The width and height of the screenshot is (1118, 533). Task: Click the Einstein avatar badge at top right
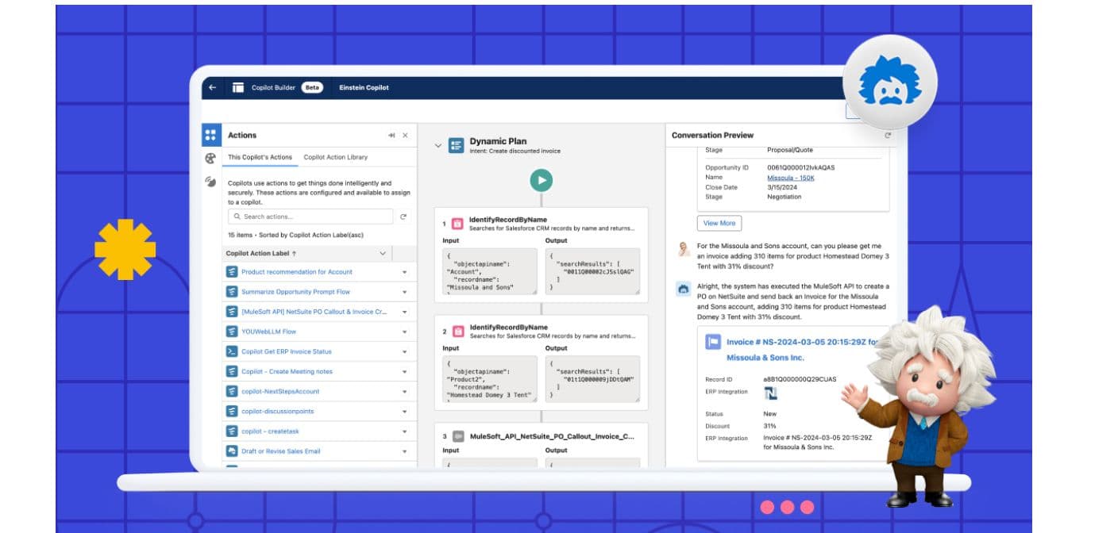pos(890,82)
